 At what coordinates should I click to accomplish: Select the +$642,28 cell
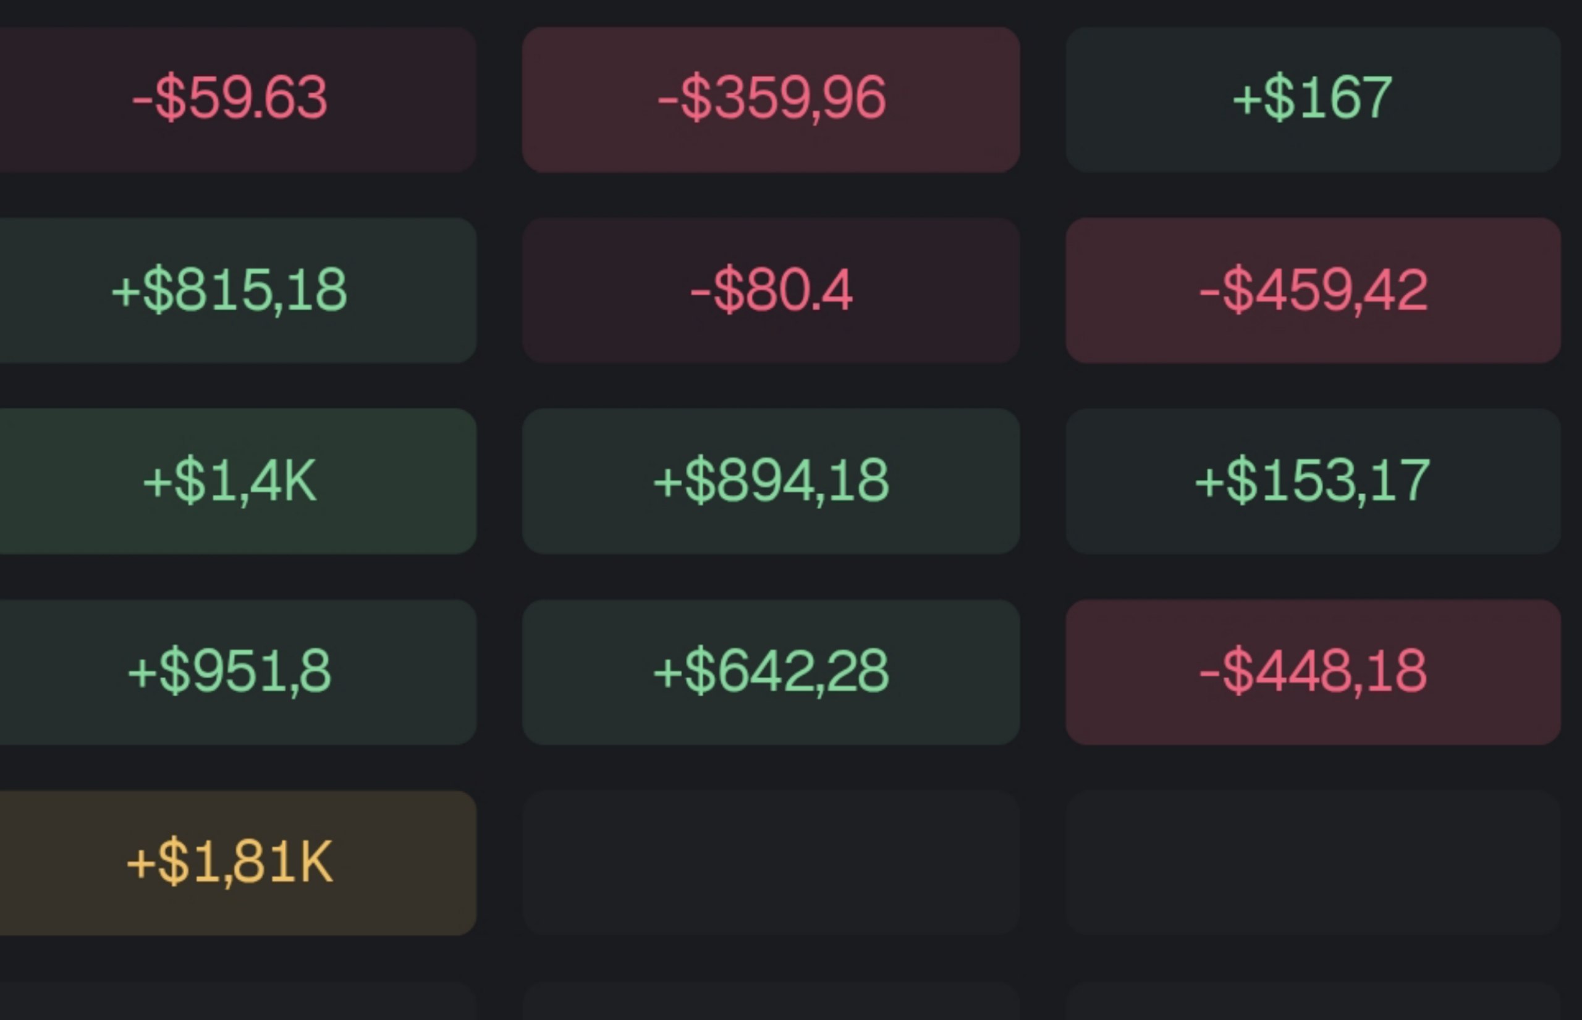pyautogui.click(x=771, y=672)
